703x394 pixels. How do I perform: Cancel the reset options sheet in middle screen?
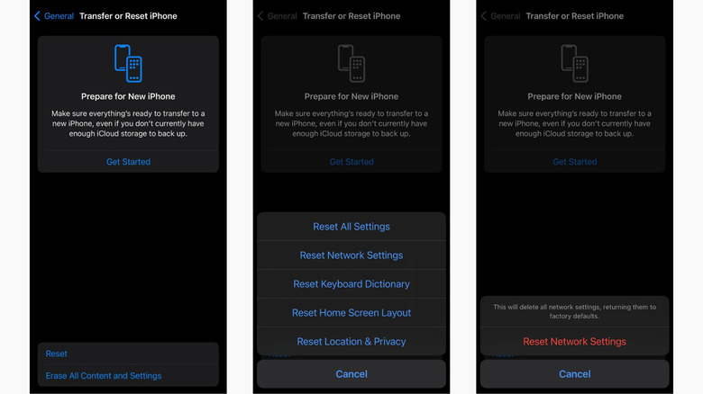[351, 374]
